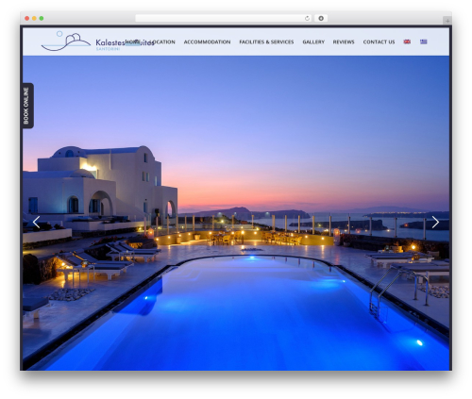The image size is (472, 399).
Task: Open new tab with plus button
Action: [x=447, y=21]
